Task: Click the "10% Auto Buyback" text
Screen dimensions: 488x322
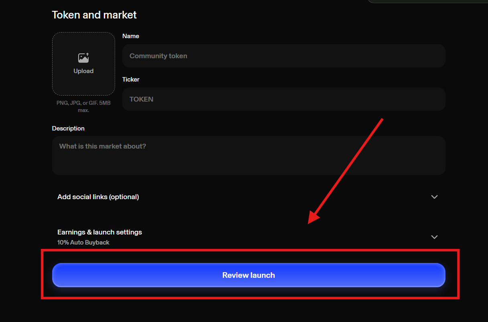Action: pos(83,243)
